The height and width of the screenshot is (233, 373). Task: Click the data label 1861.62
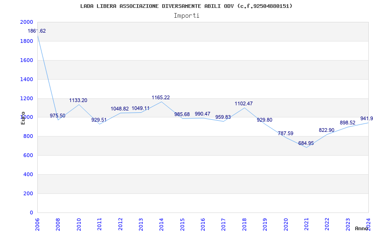tap(37, 31)
